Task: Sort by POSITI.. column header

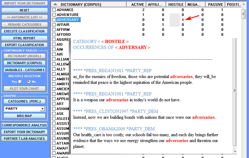Action: point(233,4)
